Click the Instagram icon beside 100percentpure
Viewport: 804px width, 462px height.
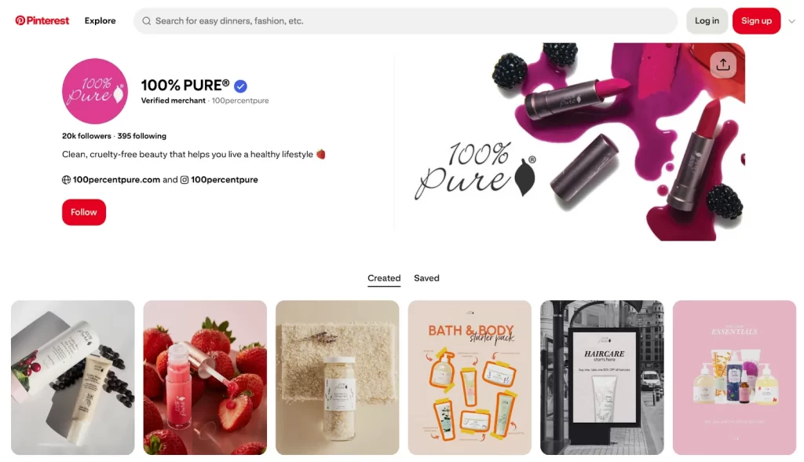click(x=185, y=180)
